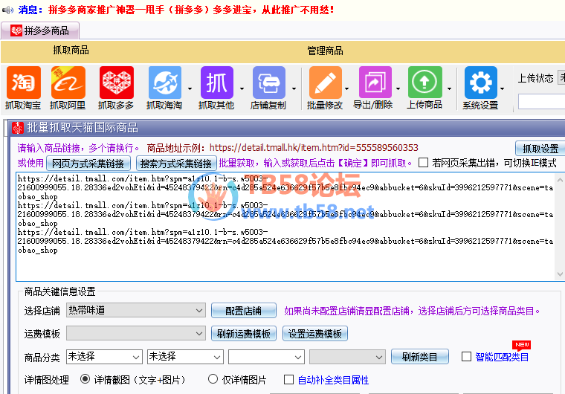Click the 请输入商品链接，多个请换行 hint text
This screenshot has height=394, width=565.
point(78,148)
